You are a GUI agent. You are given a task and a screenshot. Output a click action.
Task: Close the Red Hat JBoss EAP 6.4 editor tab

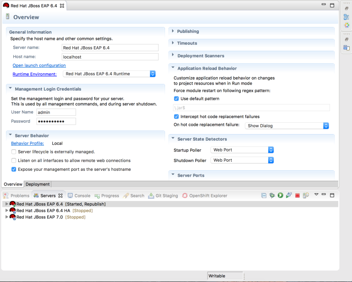pos(62,6)
